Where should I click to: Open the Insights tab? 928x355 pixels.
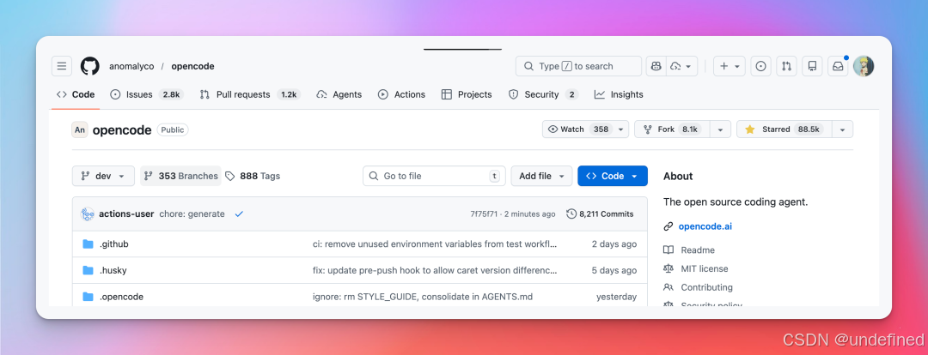[x=619, y=94]
